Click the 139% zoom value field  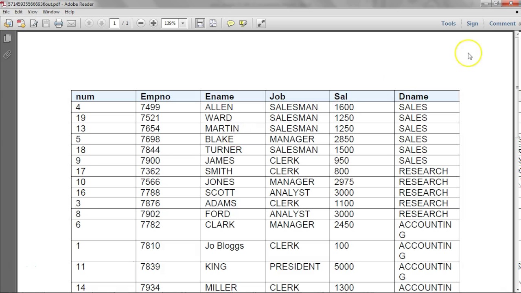(x=170, y=24)
